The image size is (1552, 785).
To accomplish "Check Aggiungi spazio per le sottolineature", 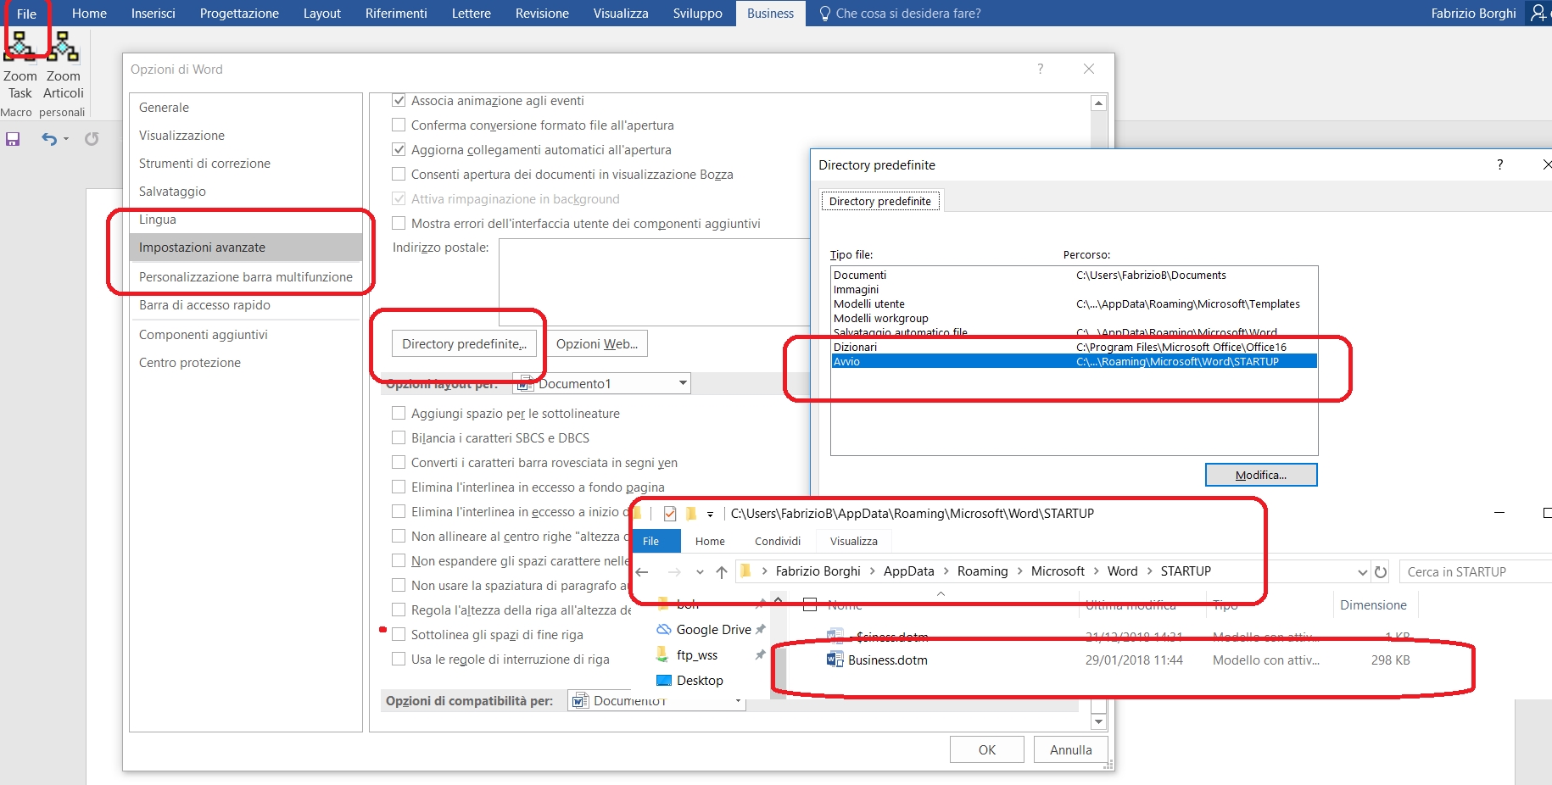I will (x=399, y=414).
